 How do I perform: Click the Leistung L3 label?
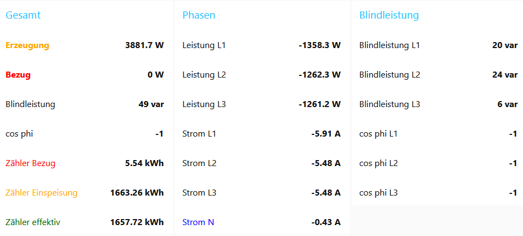[x=204, y=104]
